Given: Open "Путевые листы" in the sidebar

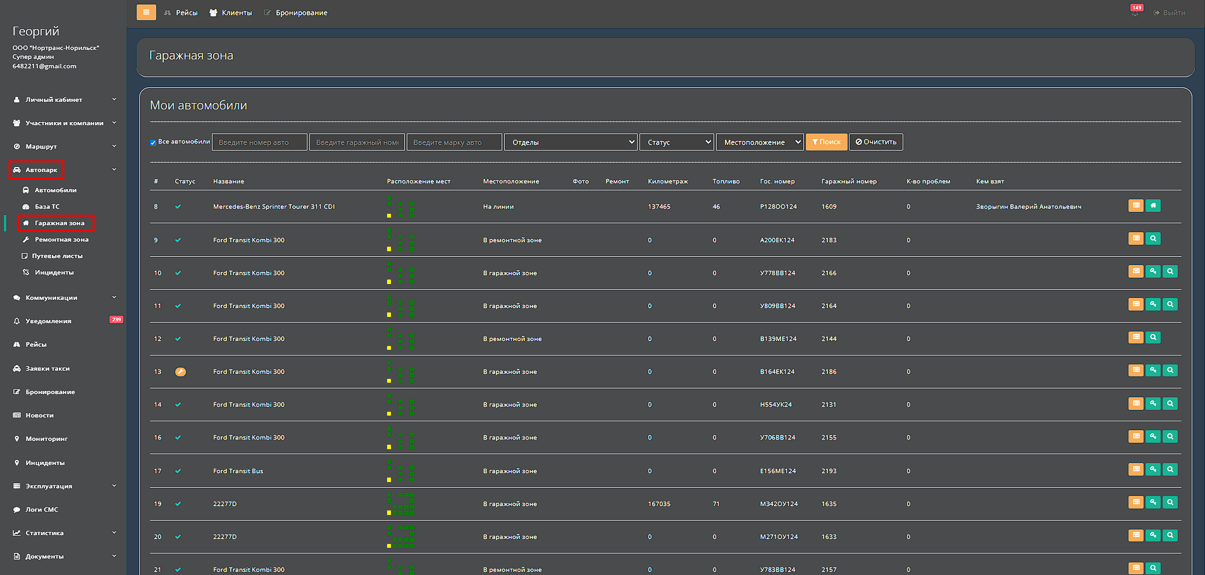Looking at the screenshot, I should click(57, 256).
